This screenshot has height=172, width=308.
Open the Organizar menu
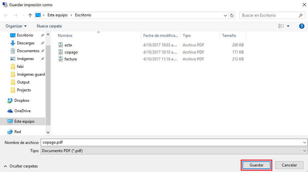[16, 26]
